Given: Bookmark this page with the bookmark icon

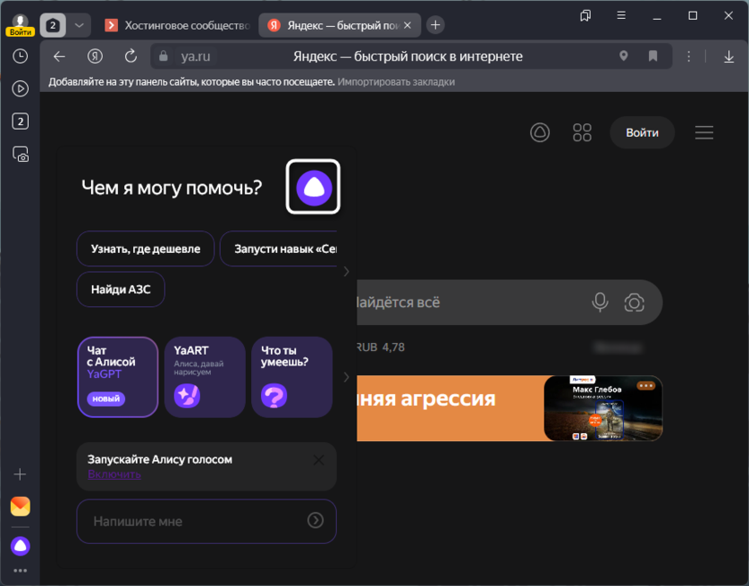Looking at the screenshot, I should [653, 57].
